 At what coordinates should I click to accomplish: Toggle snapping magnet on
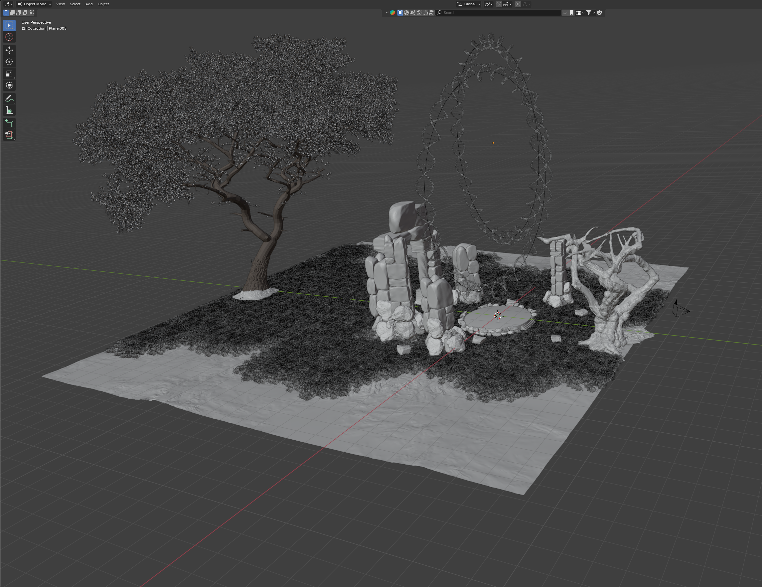click(499, 4)
